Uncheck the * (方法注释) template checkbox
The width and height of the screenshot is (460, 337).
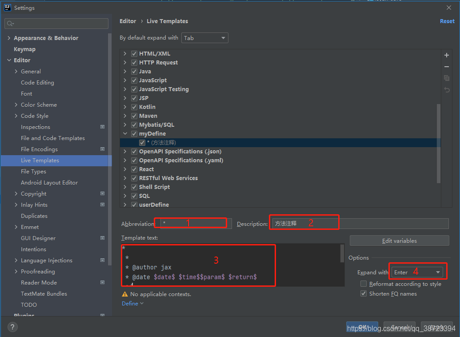[x=142, y=143]
